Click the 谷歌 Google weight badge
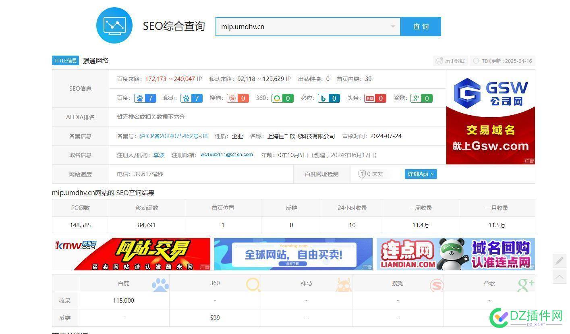The width and height of the screenshot is (570, 334). [x=421, y=98]
